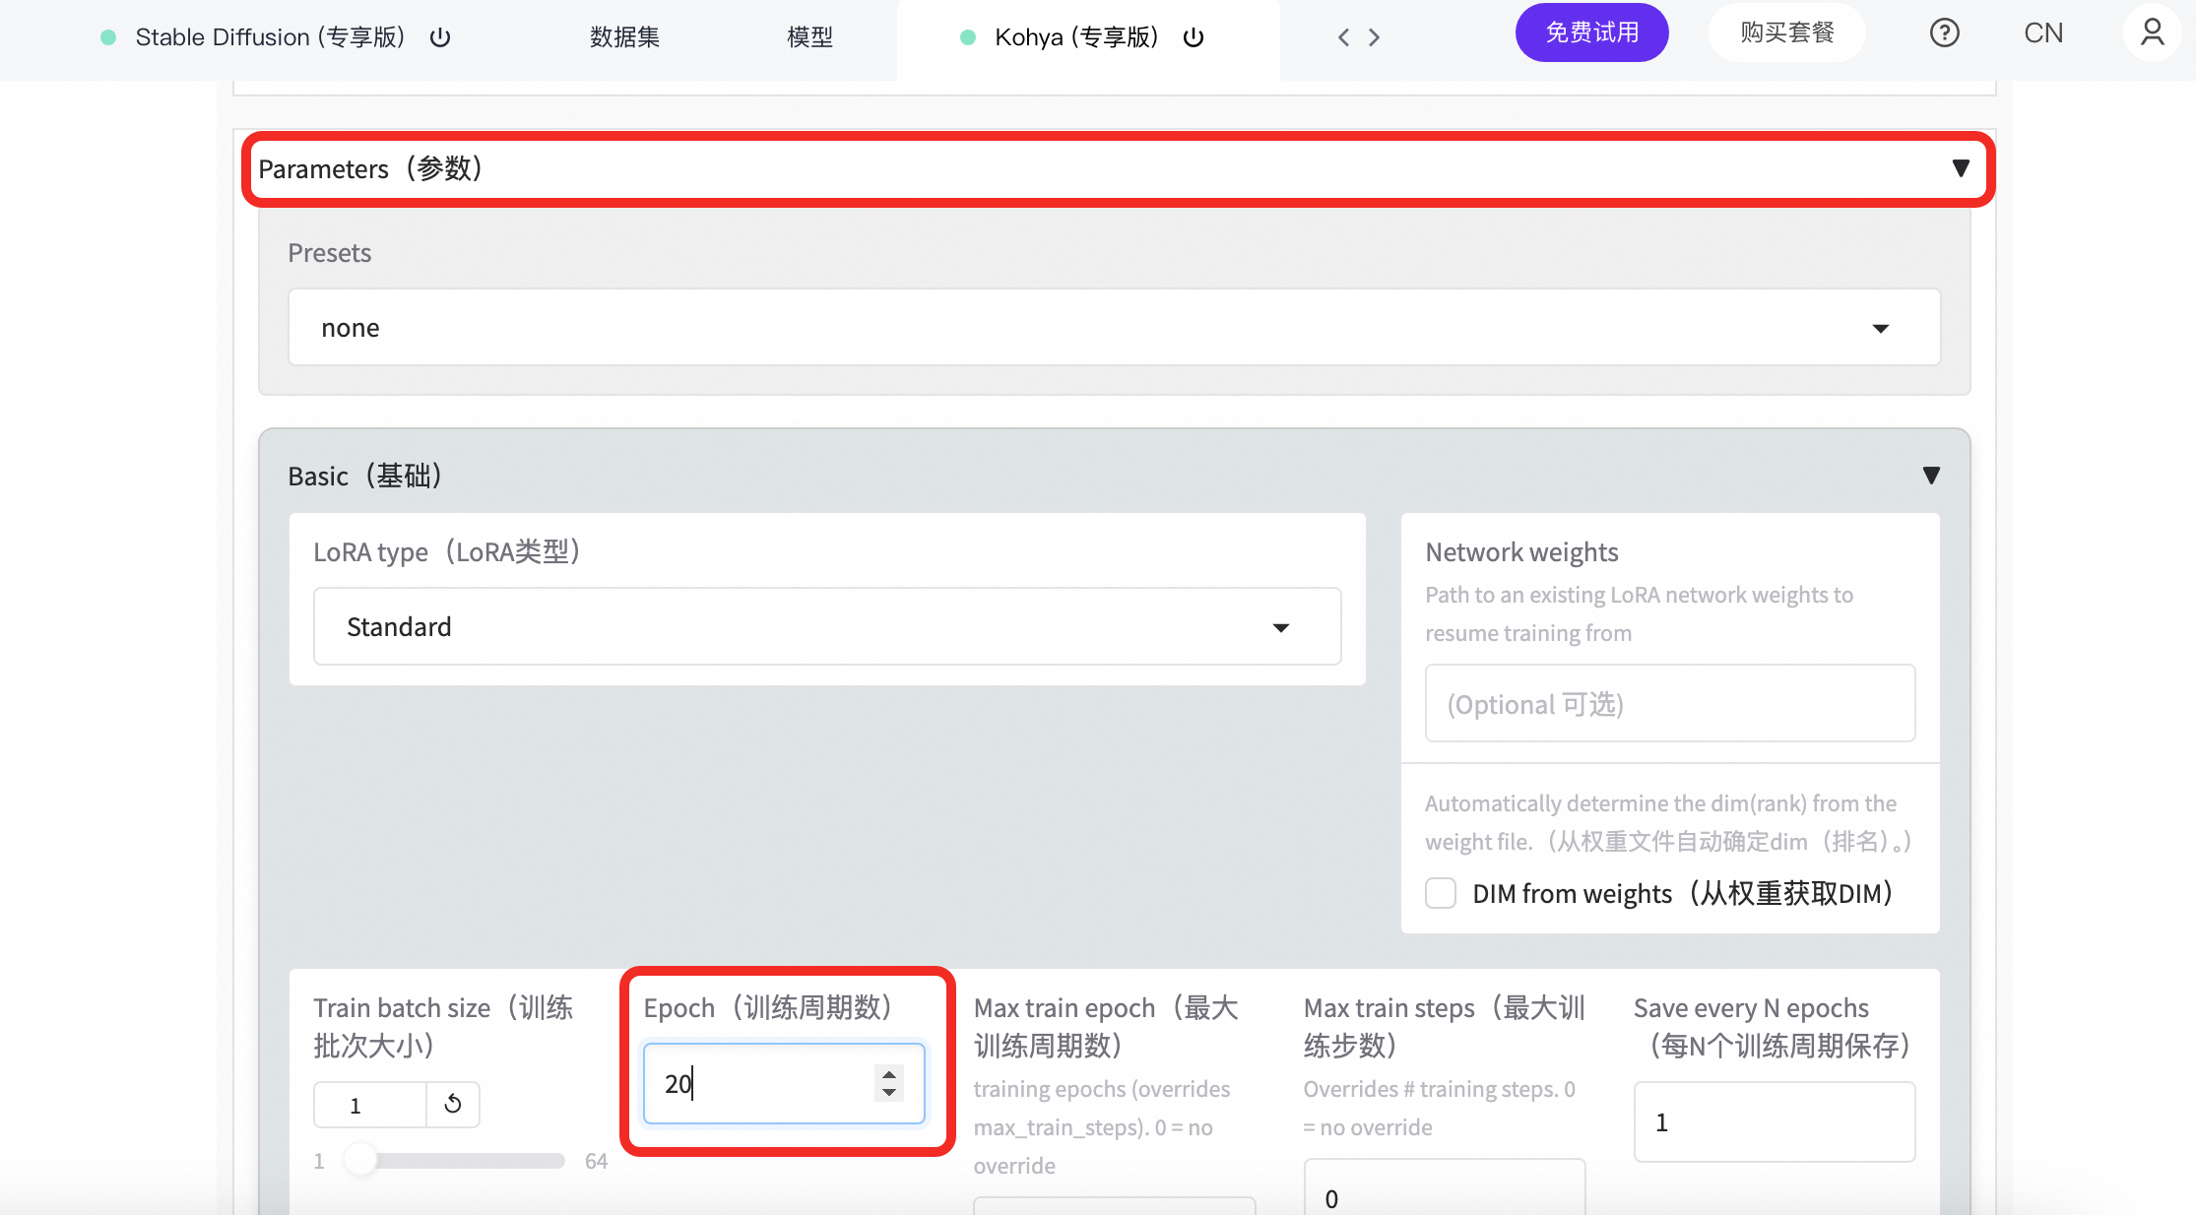Screen dimensions: 2196x1215
Task: Click the Network weights path field
Action: pyautogui.click(x=1669, y=704)
